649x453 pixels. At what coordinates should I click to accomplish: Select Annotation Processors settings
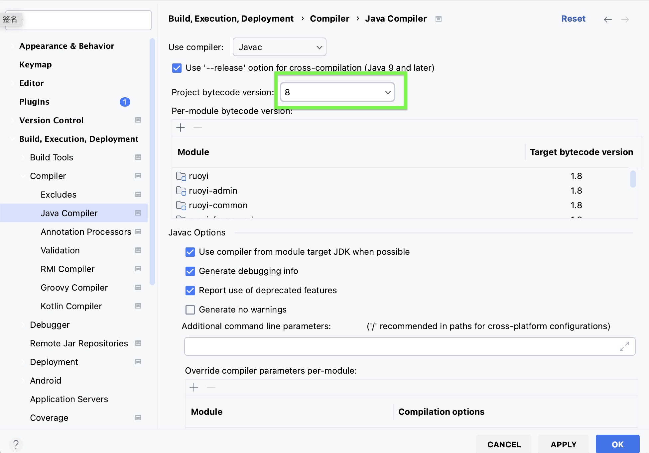[86, 232]
